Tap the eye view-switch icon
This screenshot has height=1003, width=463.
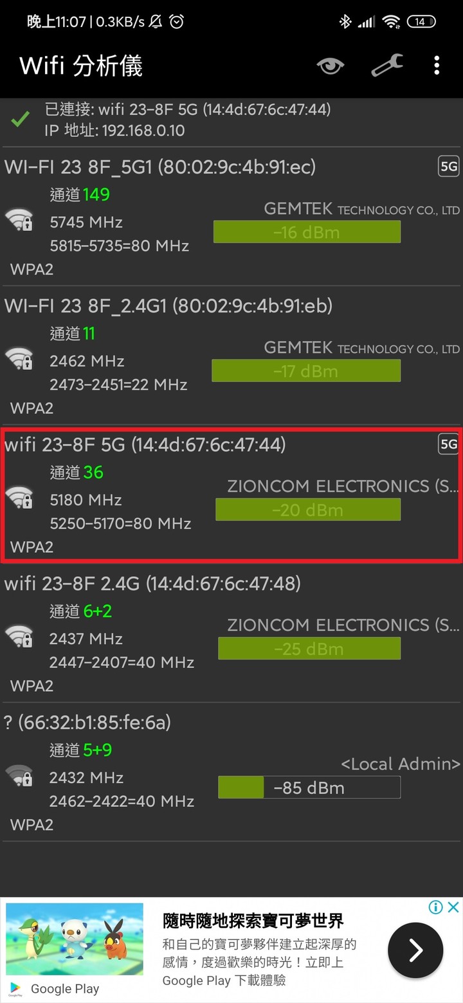click(330, 66)
